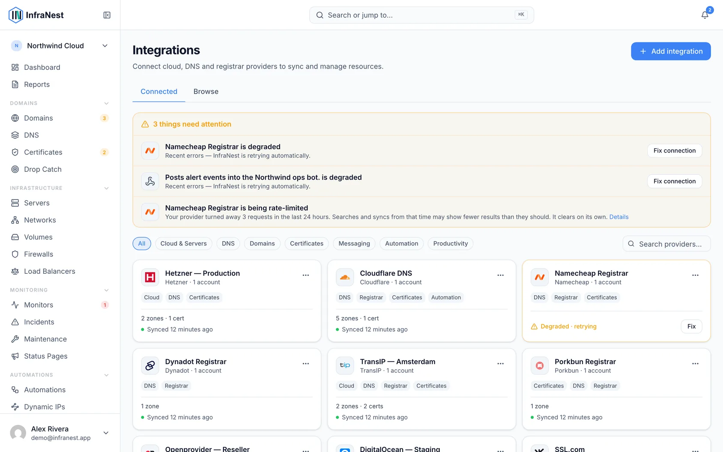
Task: Open Certificates in the sidebar
Action: 60,153
